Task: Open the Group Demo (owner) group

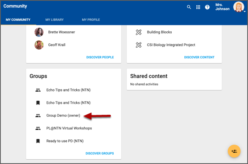Action: coord(63,116)
